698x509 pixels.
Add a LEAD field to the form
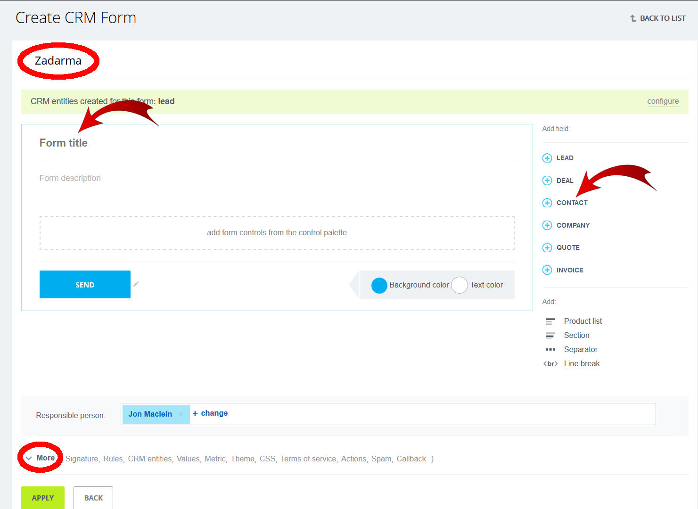pyautogui.click(x=565, y=158)
